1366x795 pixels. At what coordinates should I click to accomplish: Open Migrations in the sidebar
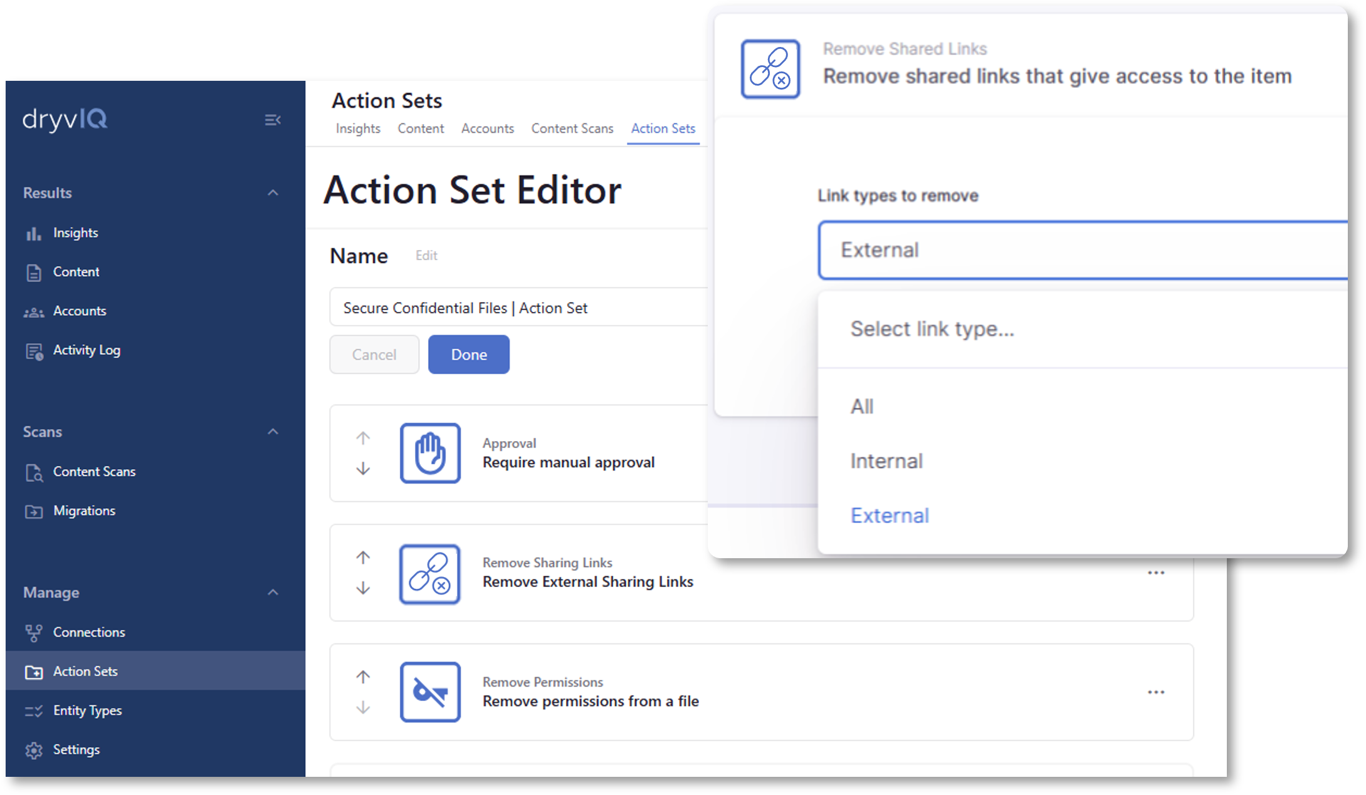84,511
